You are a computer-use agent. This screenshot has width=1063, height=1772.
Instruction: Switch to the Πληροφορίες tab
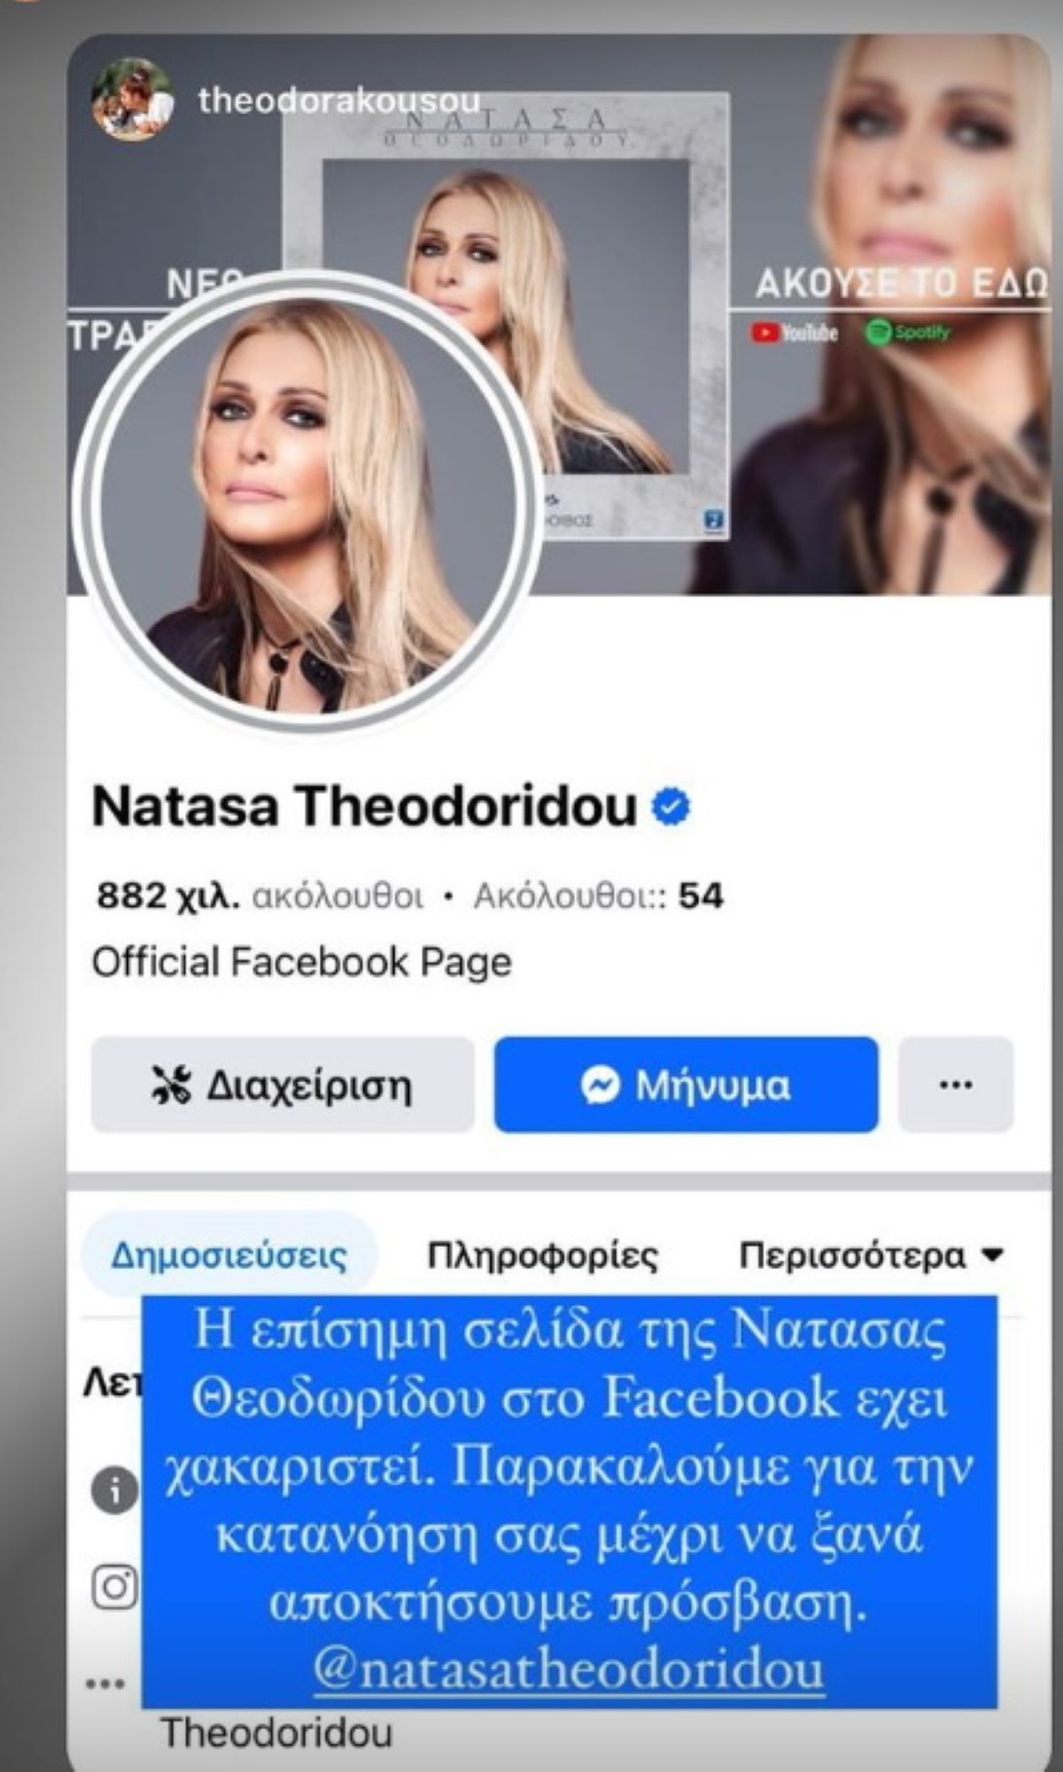[543, 1255]
